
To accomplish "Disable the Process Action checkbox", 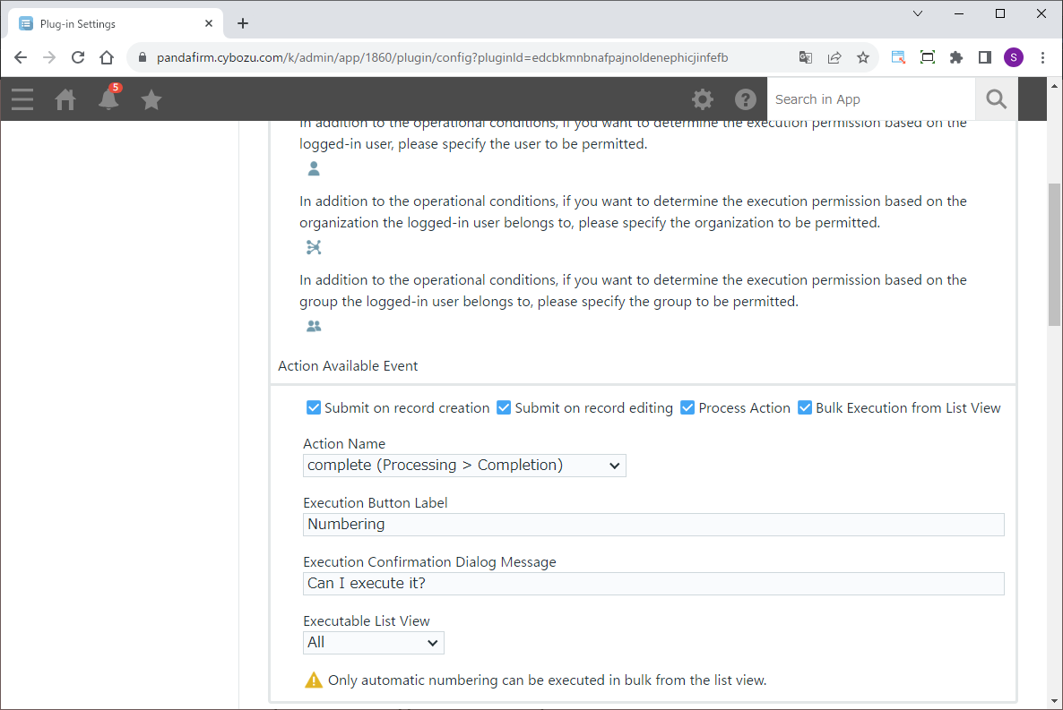I will (x=687, y=407).
